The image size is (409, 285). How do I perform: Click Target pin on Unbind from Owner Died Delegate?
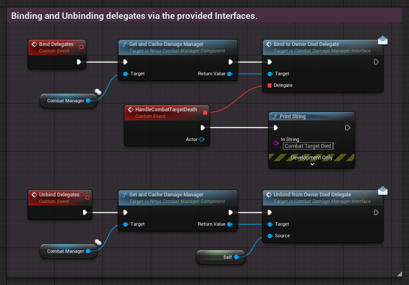point(270,224)
